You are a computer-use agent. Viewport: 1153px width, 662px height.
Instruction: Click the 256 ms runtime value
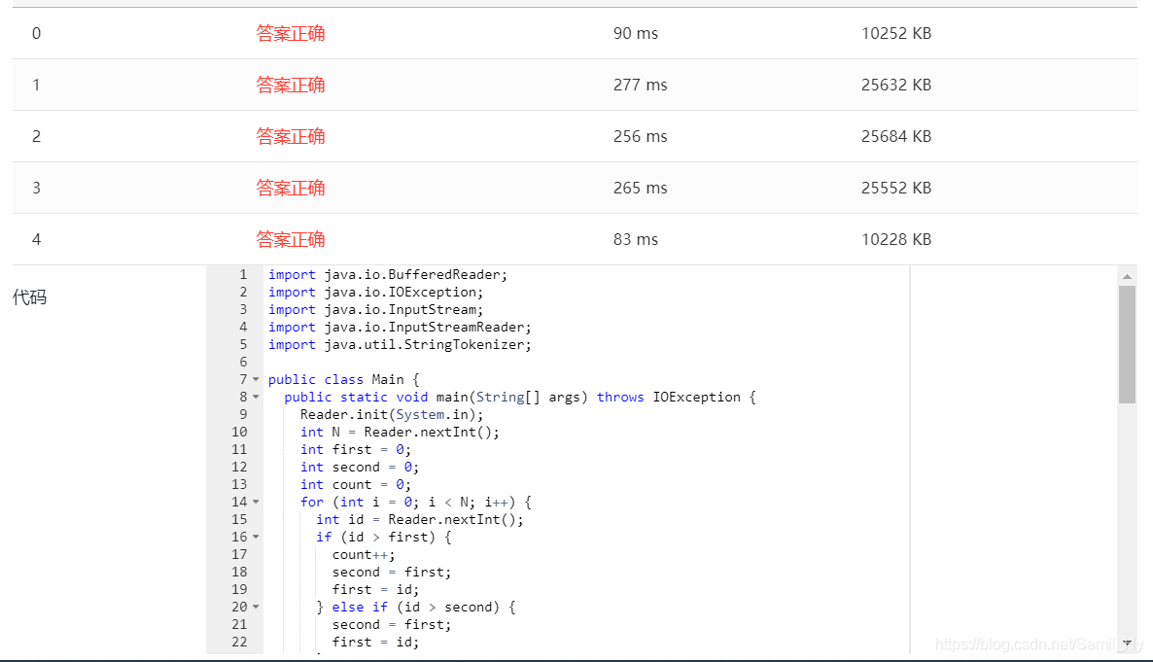pos(640,136)
